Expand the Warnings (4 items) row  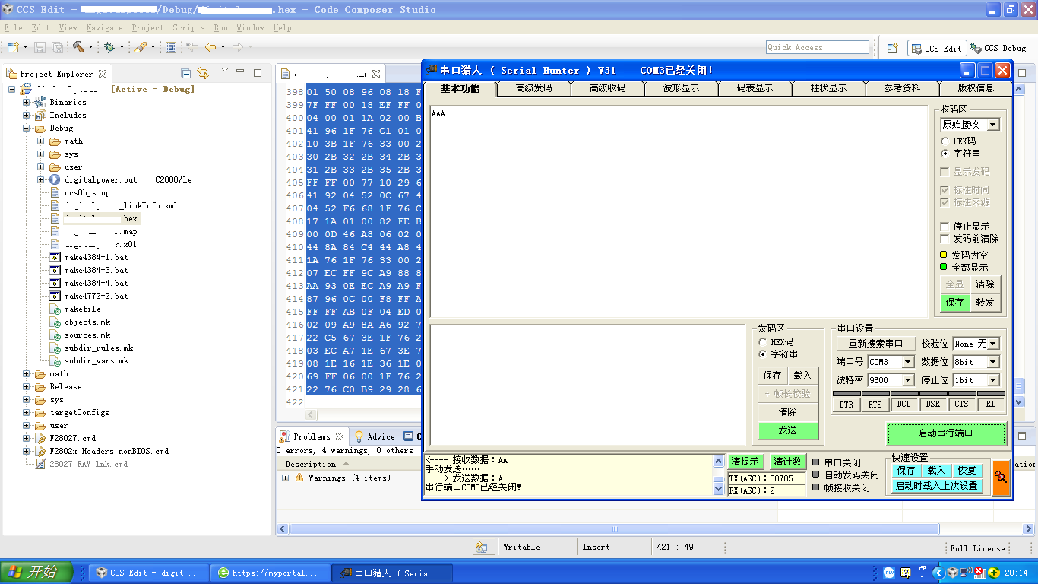286,478
